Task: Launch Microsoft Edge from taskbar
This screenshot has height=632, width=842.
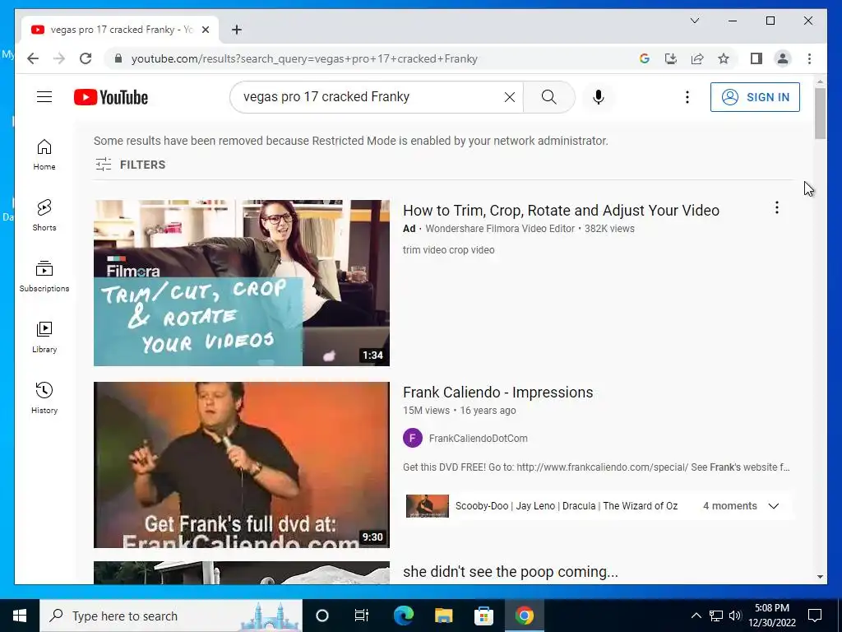Action: click(x=403, y=616)
